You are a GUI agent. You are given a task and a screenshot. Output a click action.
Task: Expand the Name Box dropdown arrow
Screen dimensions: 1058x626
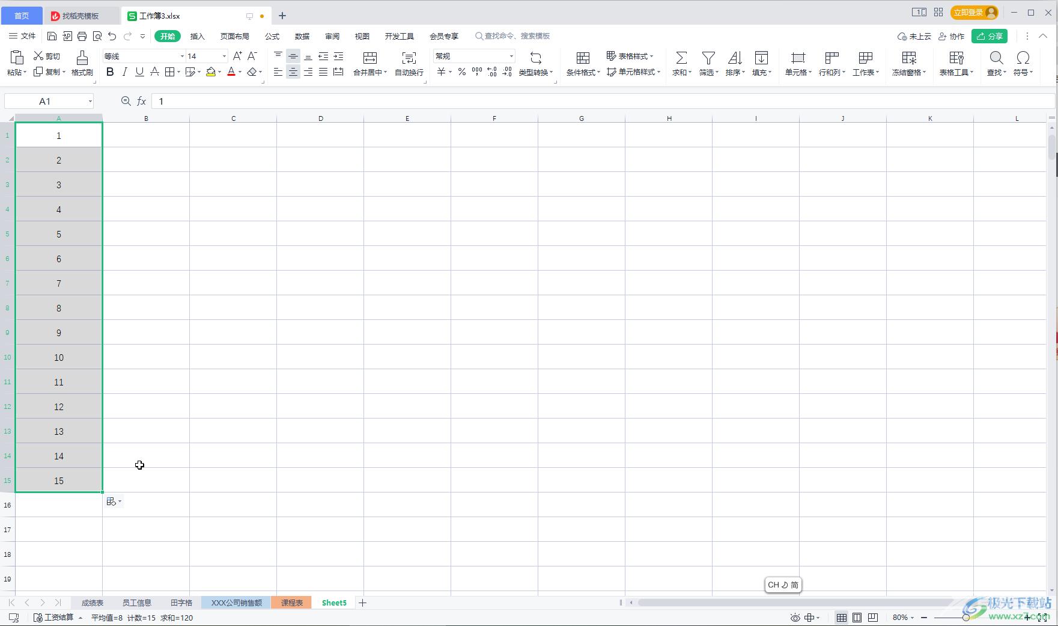coord(90,101)
